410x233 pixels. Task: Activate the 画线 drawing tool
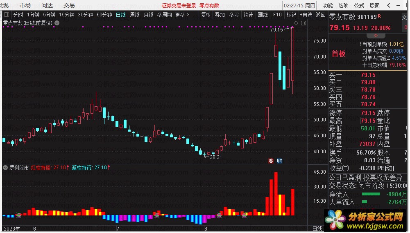pos(263,15)
